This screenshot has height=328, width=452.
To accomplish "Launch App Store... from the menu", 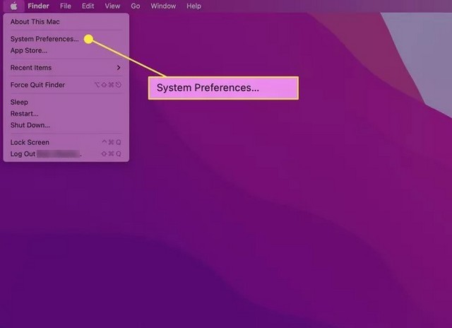I will [29, 50].
